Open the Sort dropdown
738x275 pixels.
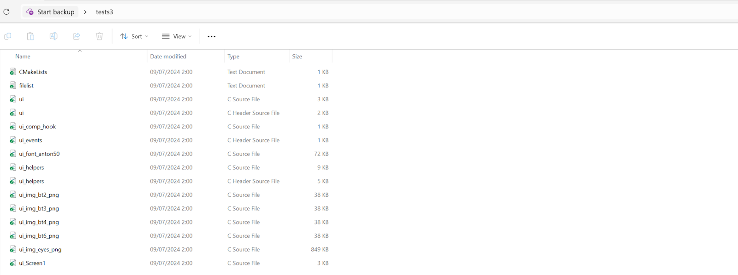pos(134,36)
